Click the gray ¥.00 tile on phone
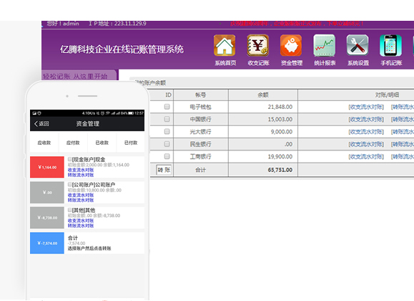This screenshot has width=414, height=301. pos(47,193)
